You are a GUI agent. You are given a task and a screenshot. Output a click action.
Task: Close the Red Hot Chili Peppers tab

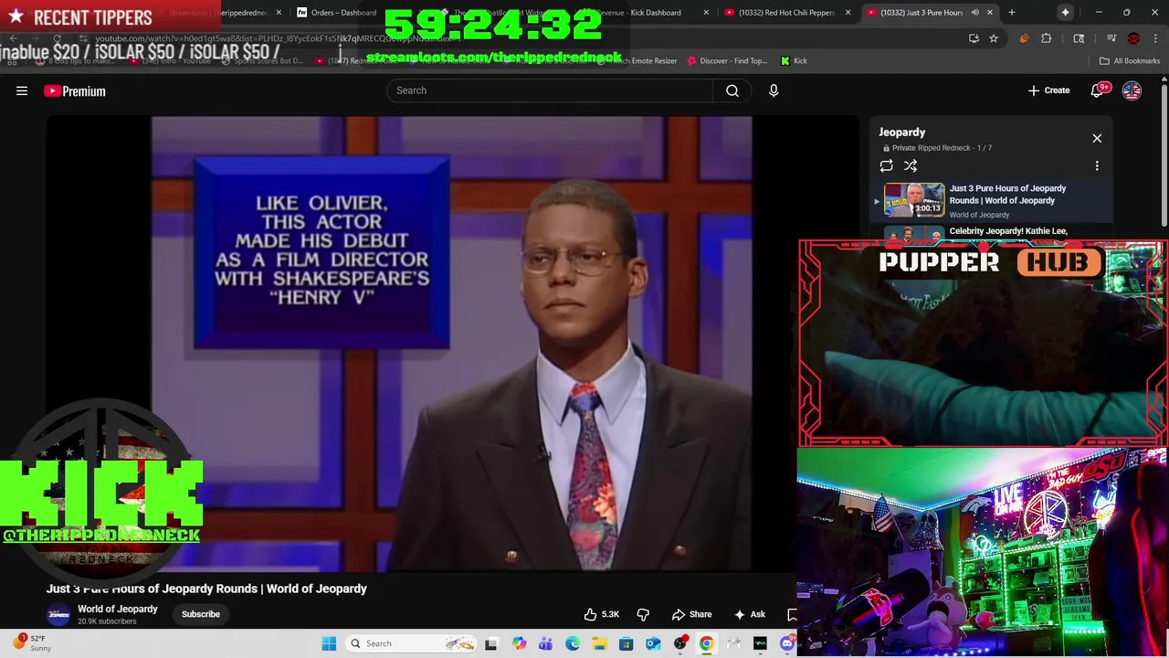pyautogui.click(x=848, y=13)
